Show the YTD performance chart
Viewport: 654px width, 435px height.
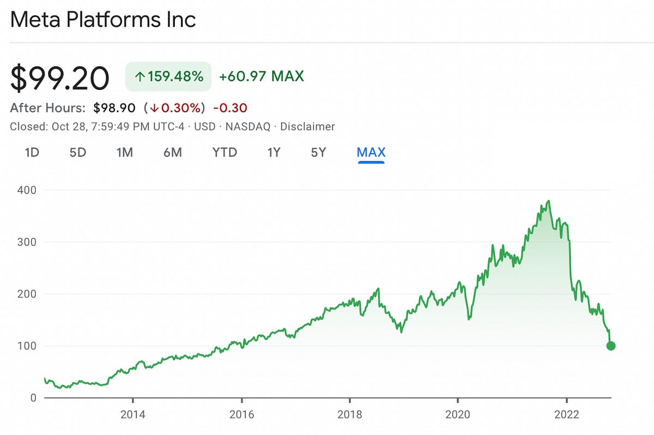pyautogui.click(x=224, y=153)
